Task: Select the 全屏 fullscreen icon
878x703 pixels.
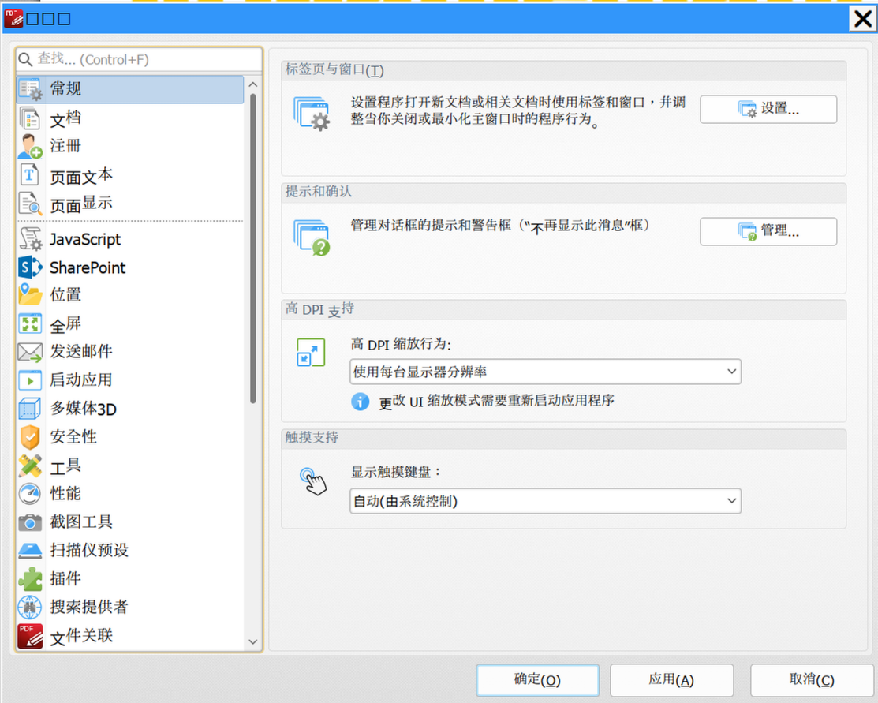Action: pyautogui.click(x=30, y=323)
